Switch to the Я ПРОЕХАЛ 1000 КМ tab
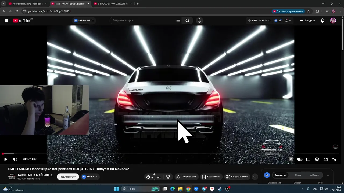The width and height of the screenshot is (344, 193). (x=113, y=3)
